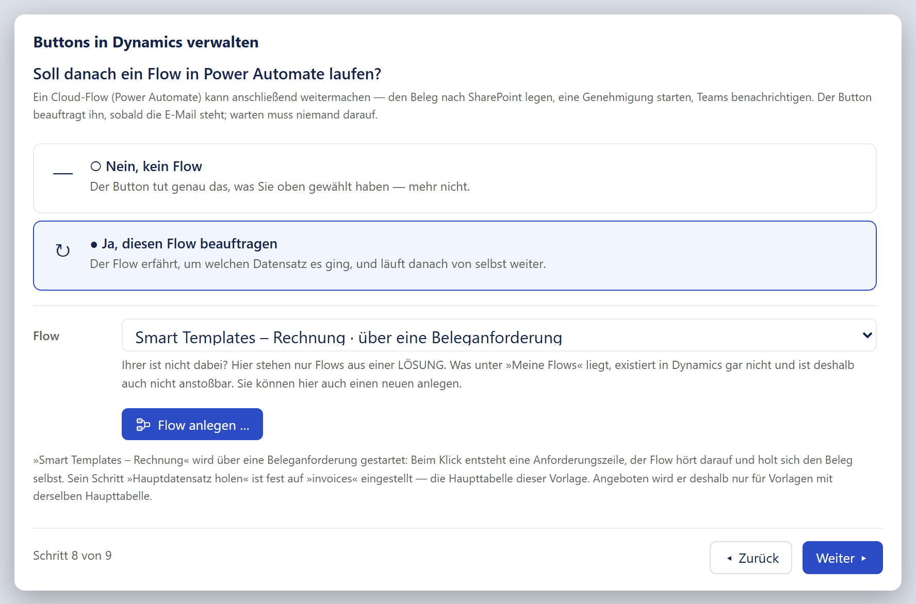Click the 'Schritt 8 von 9' step indicator
Image resolution: width=916 pixels, height=604 pixels.
72,556
